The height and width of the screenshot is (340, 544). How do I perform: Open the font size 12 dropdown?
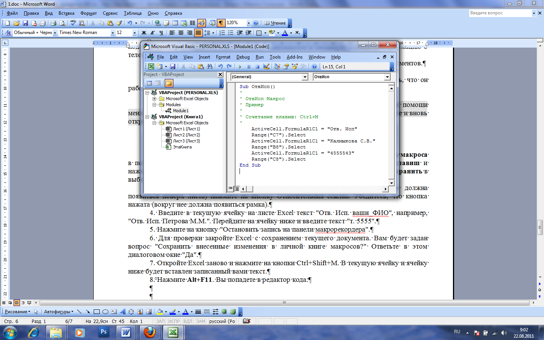pyautogui.click(x=134, y=32)
